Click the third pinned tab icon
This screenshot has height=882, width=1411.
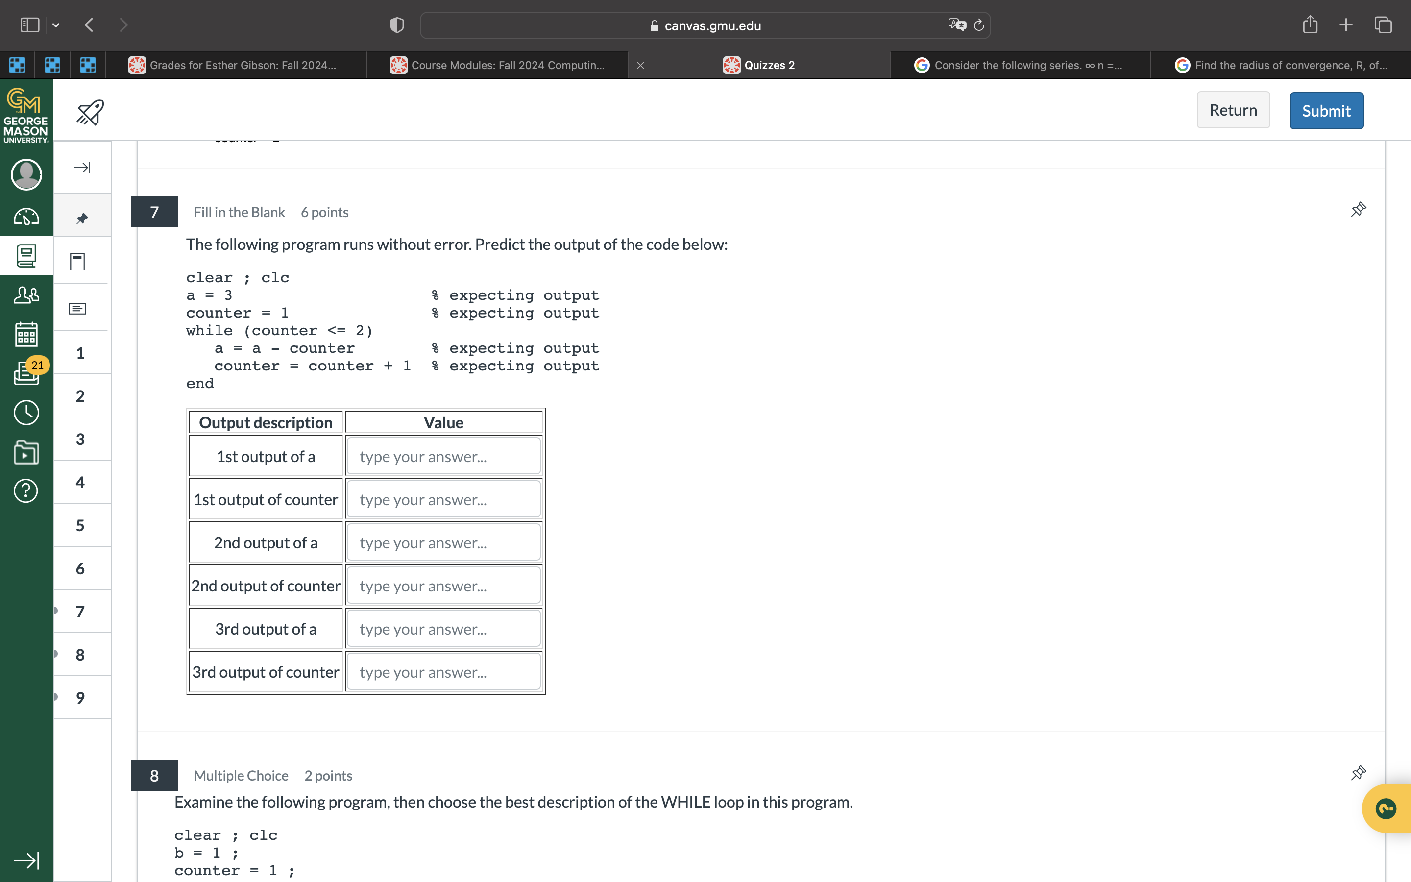88,65
